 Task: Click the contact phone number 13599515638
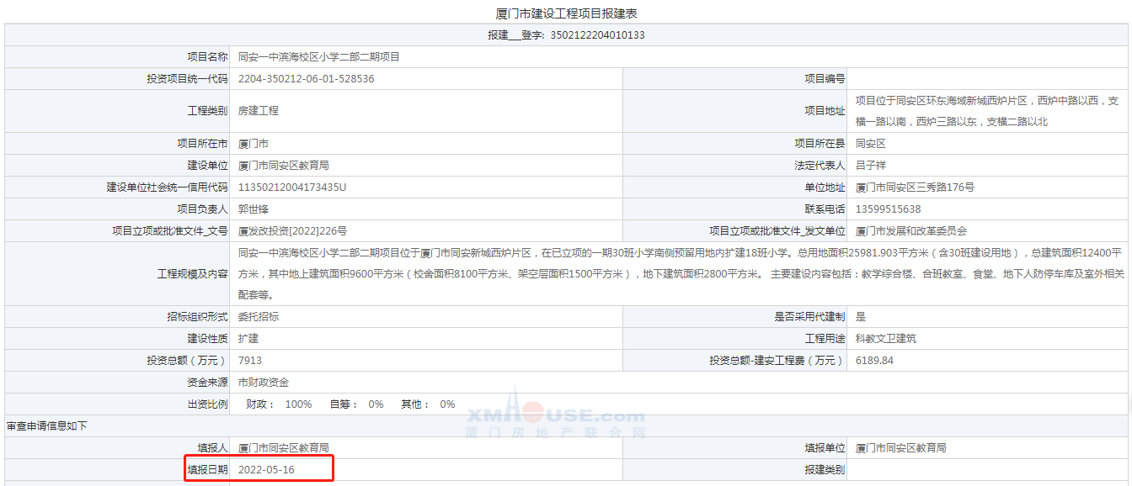point(888,209)
